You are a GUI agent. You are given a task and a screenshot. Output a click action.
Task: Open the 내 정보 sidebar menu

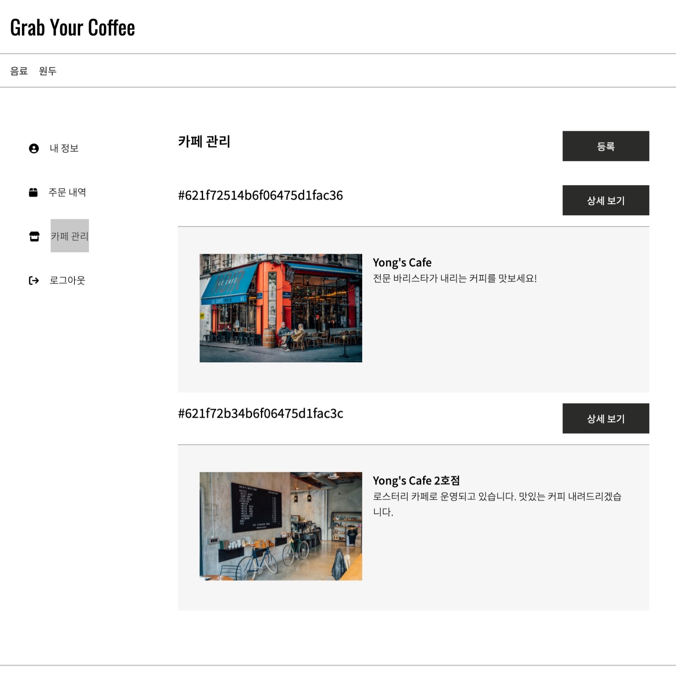[x=64, y=148]
